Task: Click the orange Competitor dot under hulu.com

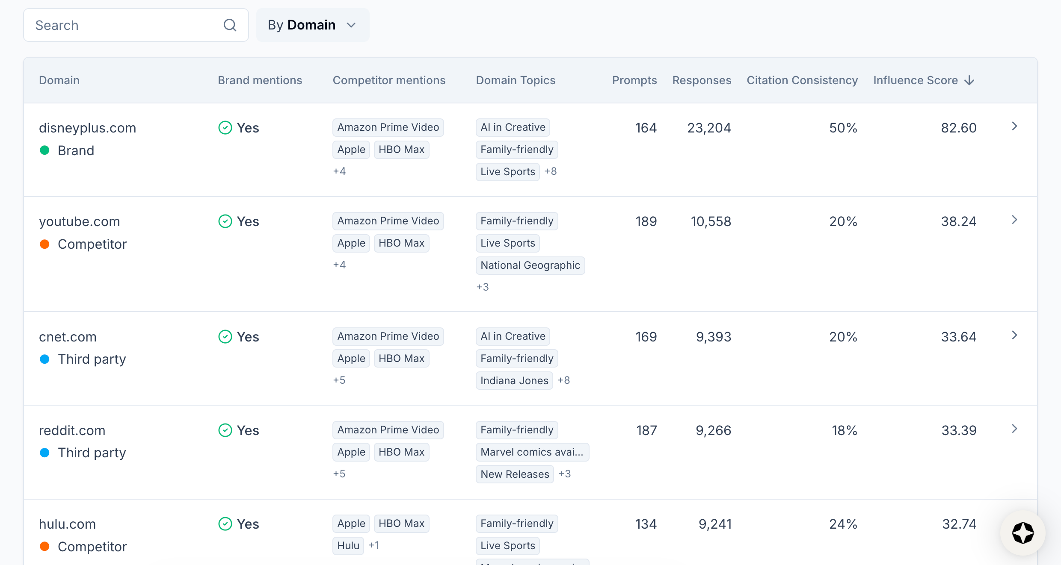Action: (44, 546)
